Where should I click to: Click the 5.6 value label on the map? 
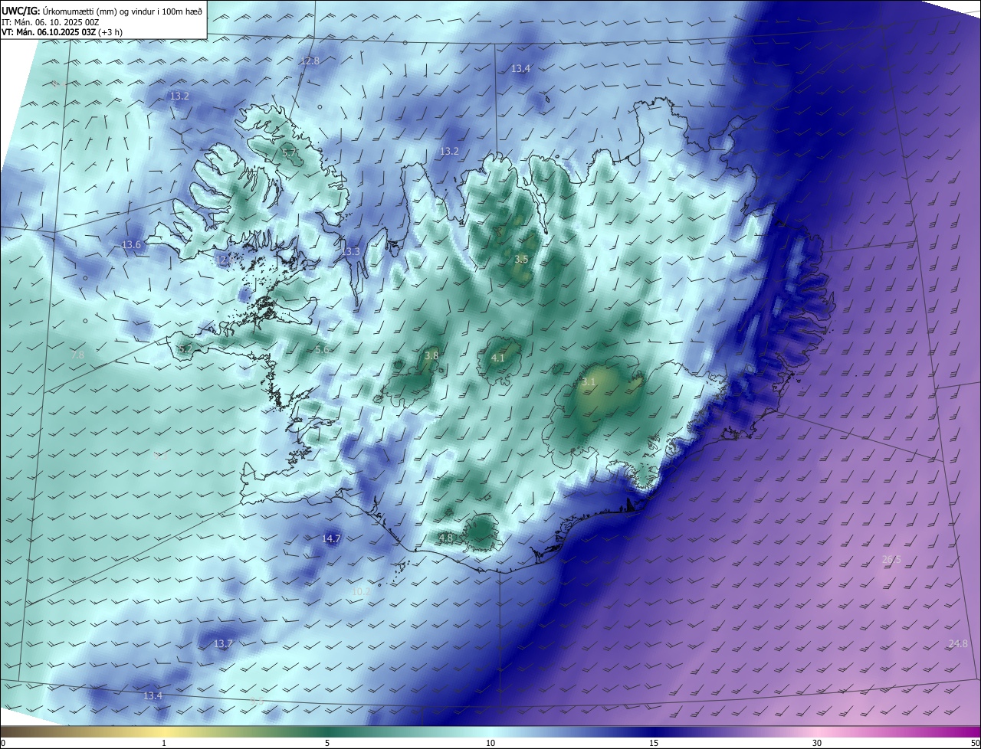tap(322, 350)
